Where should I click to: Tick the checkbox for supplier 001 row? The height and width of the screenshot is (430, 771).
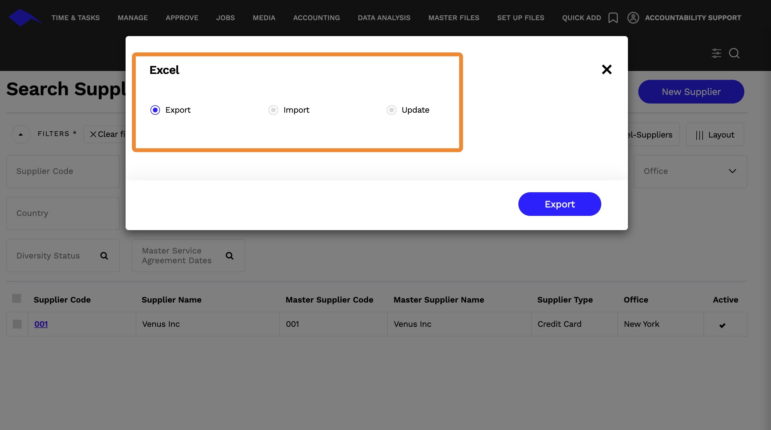point(17,324)
